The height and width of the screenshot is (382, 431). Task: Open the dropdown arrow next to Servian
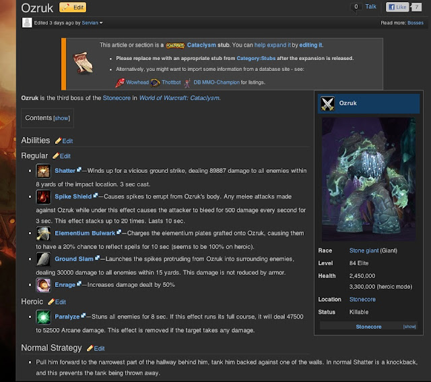click(101, 23)
